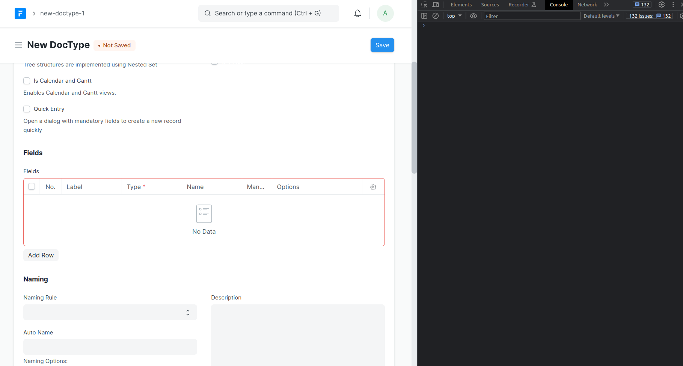The height and width of the screenshot is (366, 683).
Task: Click the DevTools inspect element icon
Action: pyautogui.click(x=424, y=5)
